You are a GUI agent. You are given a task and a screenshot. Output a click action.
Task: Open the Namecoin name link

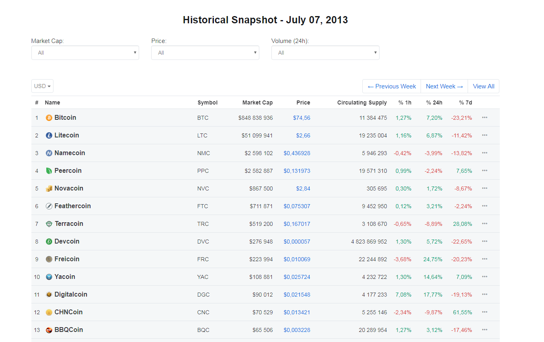click(x=70, y=153)
